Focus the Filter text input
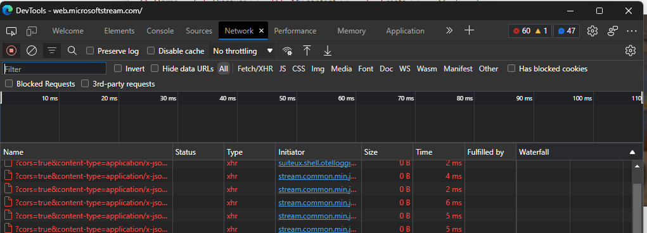Image resolution: width=647 pixels, height=233 pixels. (54, 69)
